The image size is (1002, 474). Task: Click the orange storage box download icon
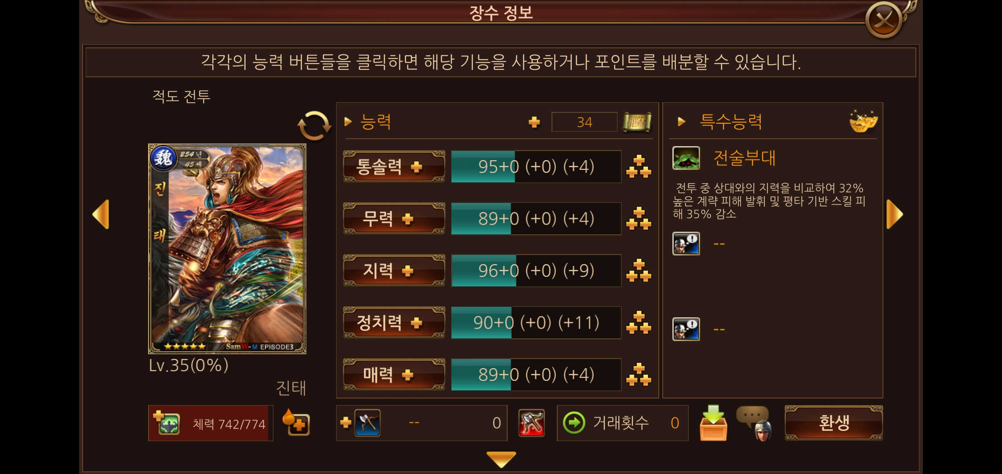coord(713,423)
